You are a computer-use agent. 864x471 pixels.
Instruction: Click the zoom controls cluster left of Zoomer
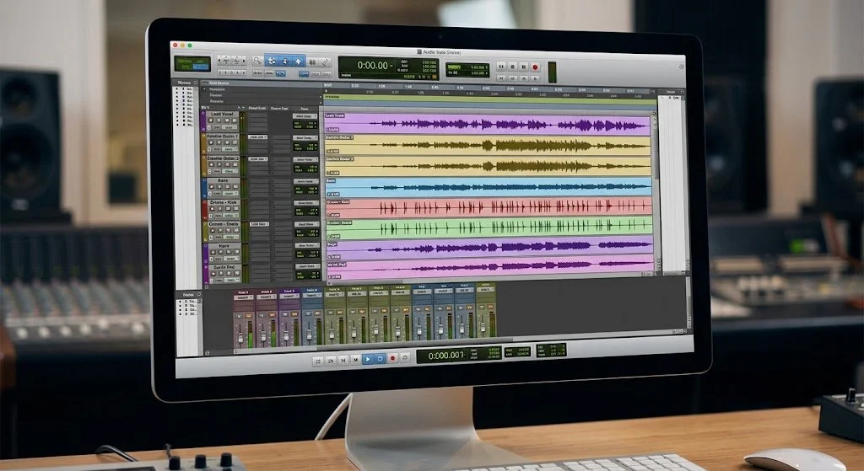tap(231, 60)
